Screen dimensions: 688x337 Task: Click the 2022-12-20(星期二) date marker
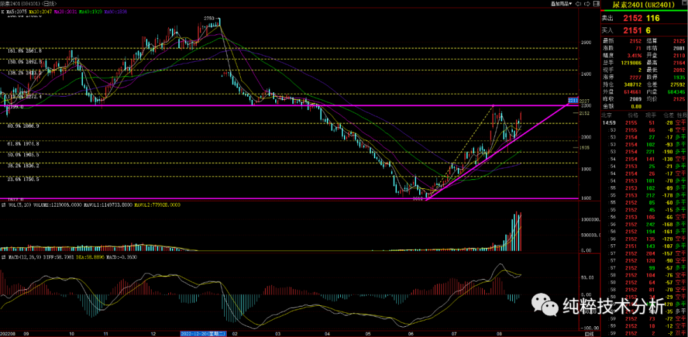(203, 334)
